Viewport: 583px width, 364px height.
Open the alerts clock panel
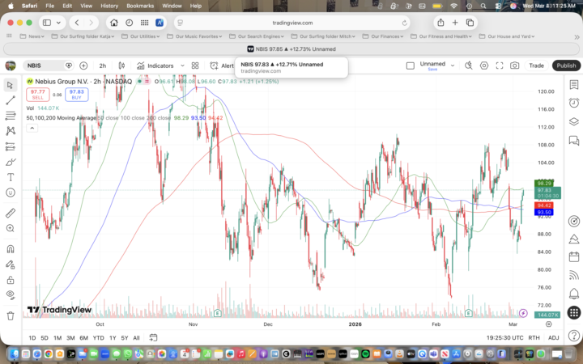click(574, 103)
